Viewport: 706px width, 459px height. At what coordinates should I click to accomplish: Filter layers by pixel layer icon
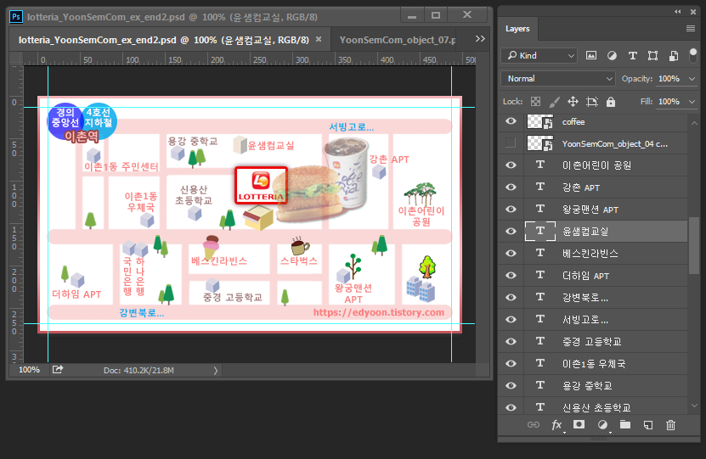(590, 55)
